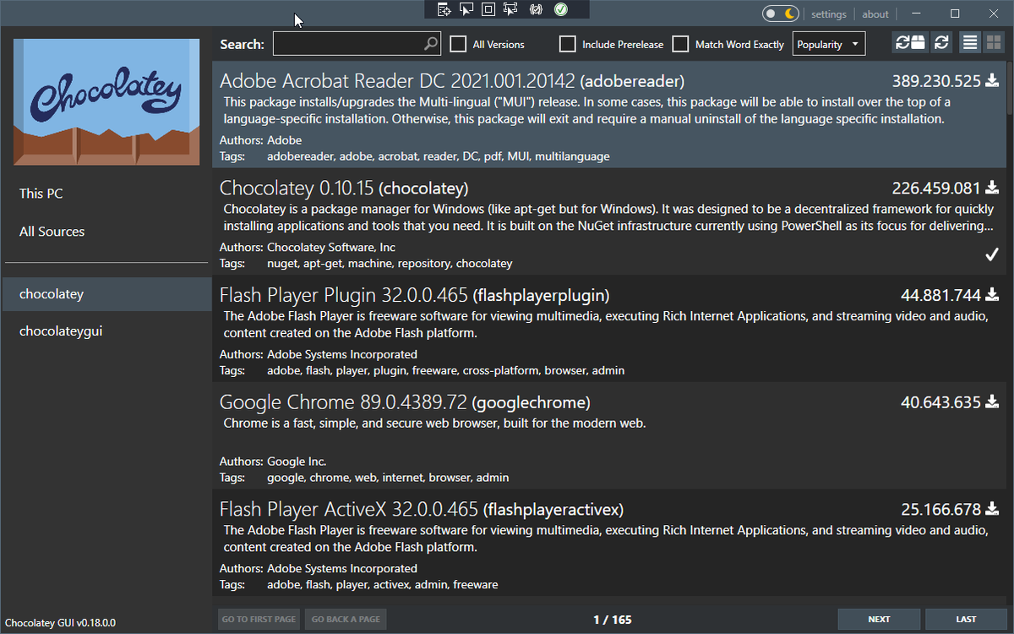Click Flash Player ActiveX tags line
The height and width of the screenshot is (634, 1014).
coord(383,584)
